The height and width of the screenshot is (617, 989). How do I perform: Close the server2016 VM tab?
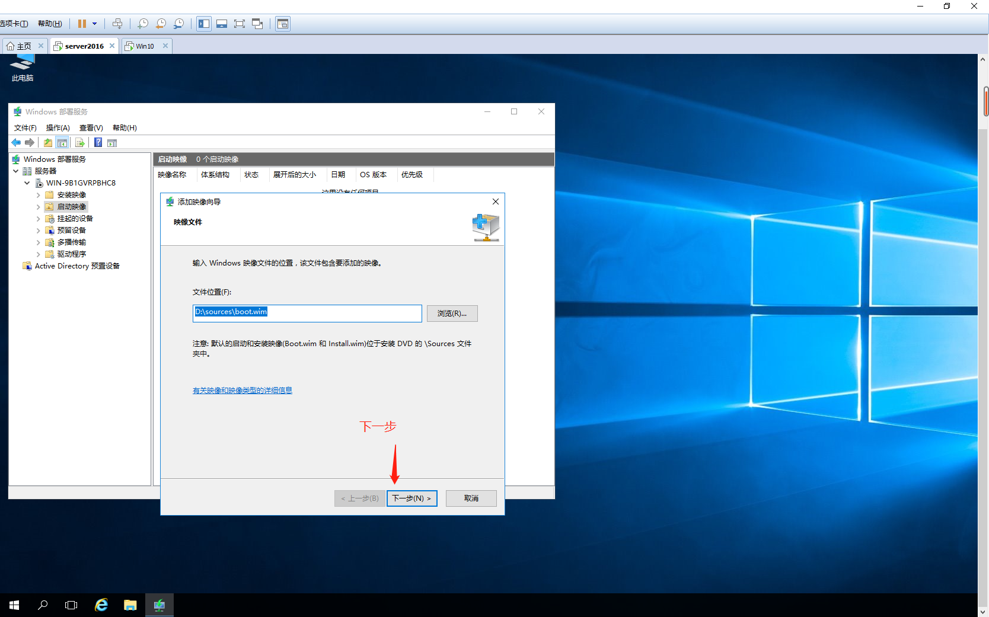[x=112, y=46]
